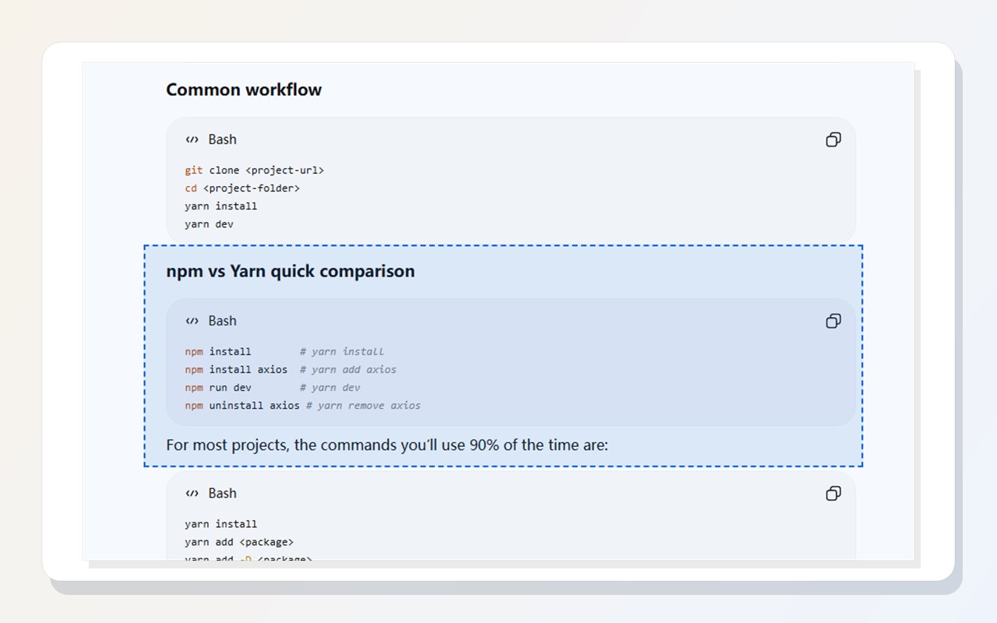Copy the npm vs Yarn comparison code
This screenshot has width=997, height=623.
pyautogui.click(x=833, y=321)
